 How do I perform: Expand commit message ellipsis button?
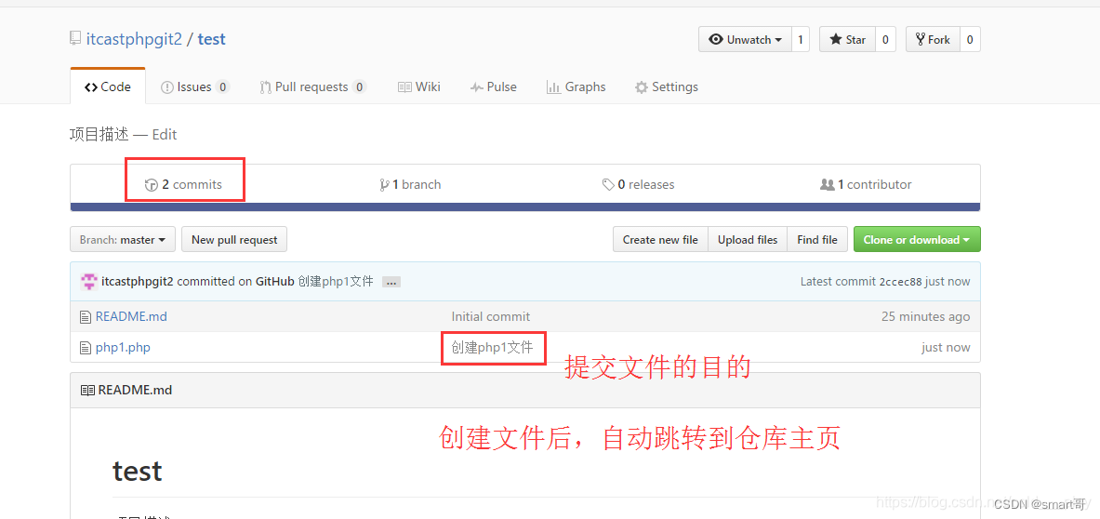391,282
